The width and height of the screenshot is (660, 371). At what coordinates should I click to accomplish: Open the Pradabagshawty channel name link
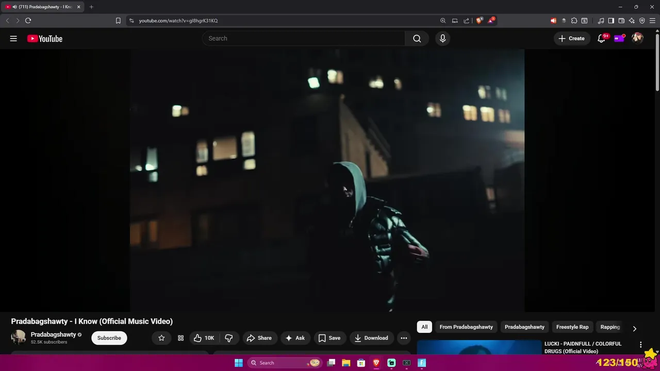pyautogui.click(x=53, y=334)
